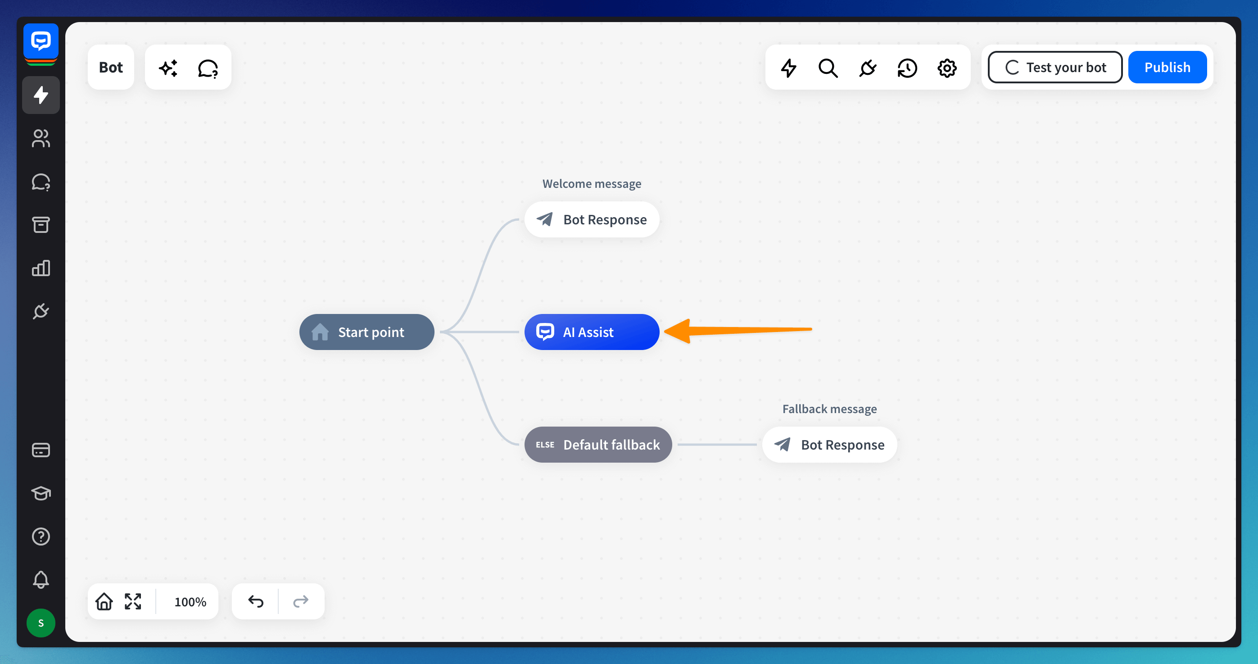Click the plug integrations icon in the top toolbar
This screenshot has height=664, width=1258.
(x=868, y=68)
